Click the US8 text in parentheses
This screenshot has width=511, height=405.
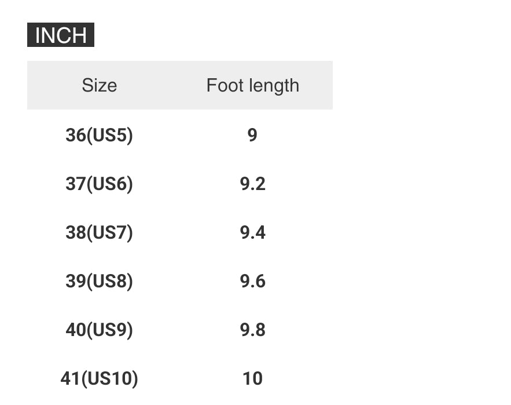(109, 281)
